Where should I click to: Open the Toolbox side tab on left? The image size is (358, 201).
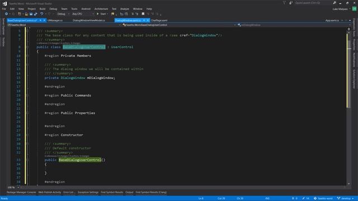(x=3, y=42)
